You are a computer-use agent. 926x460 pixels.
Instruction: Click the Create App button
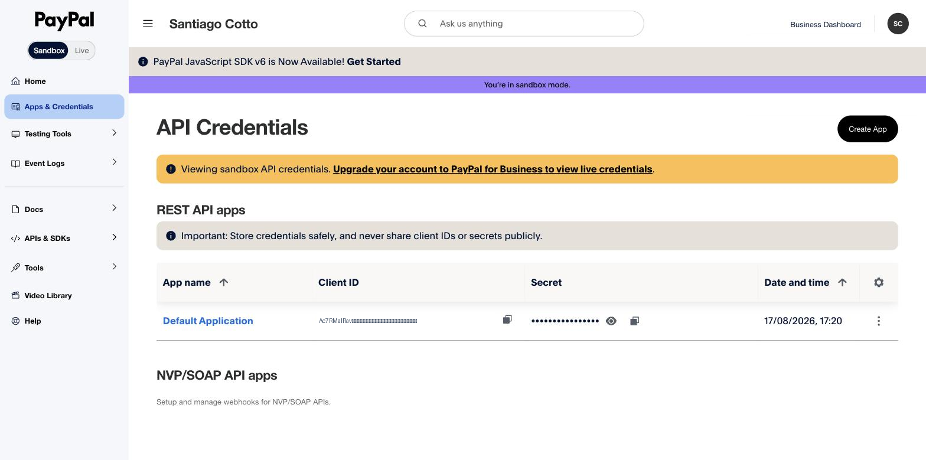click(868, 129)
